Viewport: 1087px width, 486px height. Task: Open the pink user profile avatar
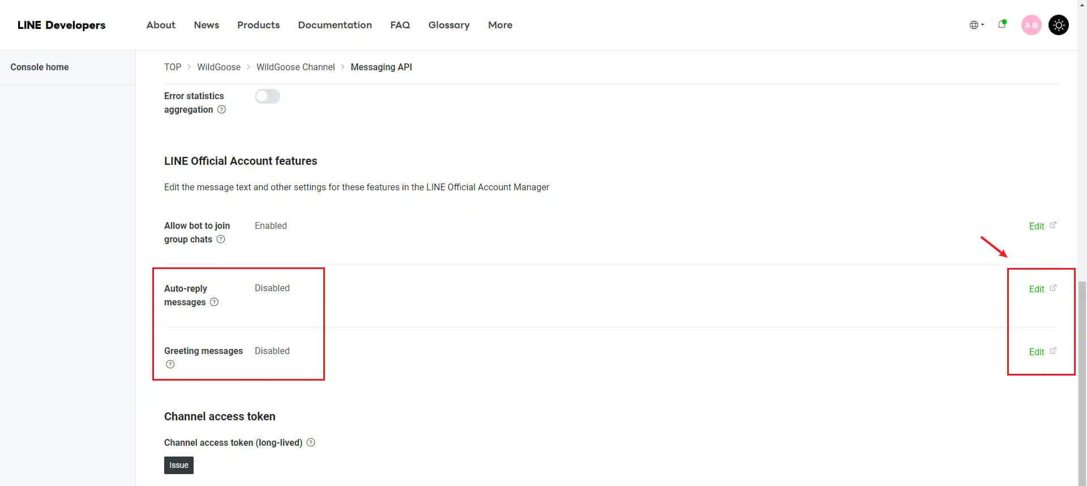click(1031, 25)
